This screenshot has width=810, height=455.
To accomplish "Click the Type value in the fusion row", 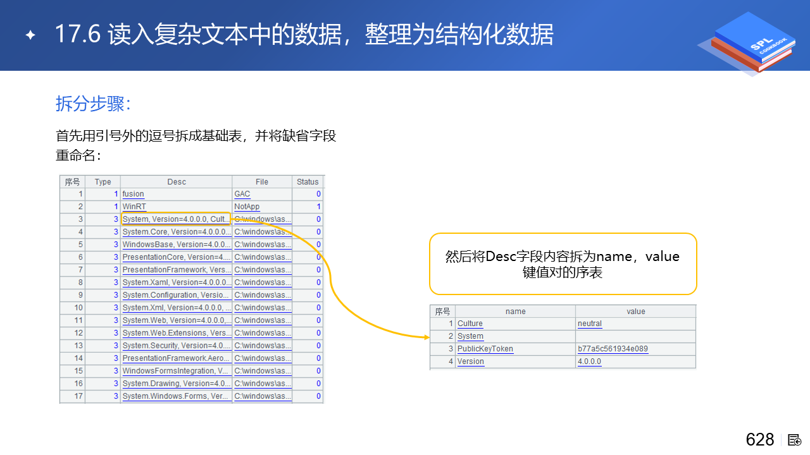I will [x=103, y=194].
